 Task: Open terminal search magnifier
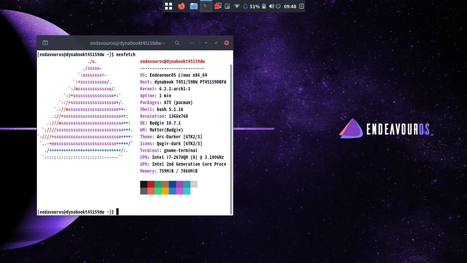click(177, 43)
